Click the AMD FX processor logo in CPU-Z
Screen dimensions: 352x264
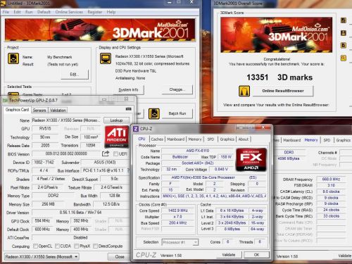tap(251, 159)
